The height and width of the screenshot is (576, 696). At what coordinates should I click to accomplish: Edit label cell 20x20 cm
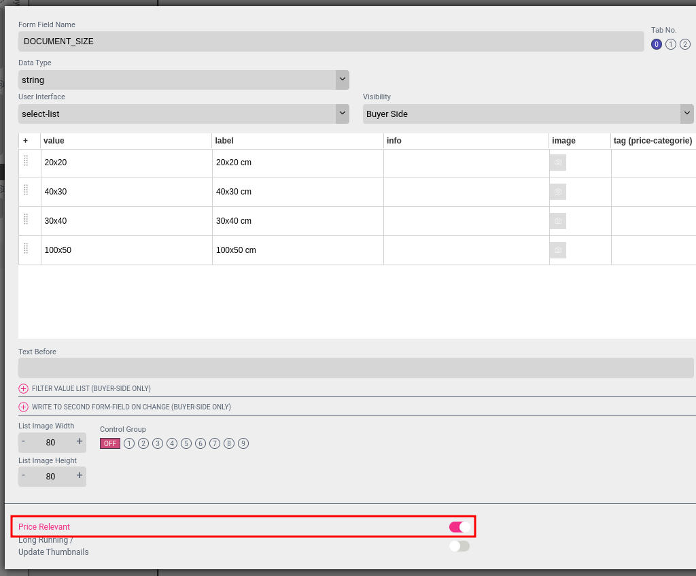[x=298, y=163]
